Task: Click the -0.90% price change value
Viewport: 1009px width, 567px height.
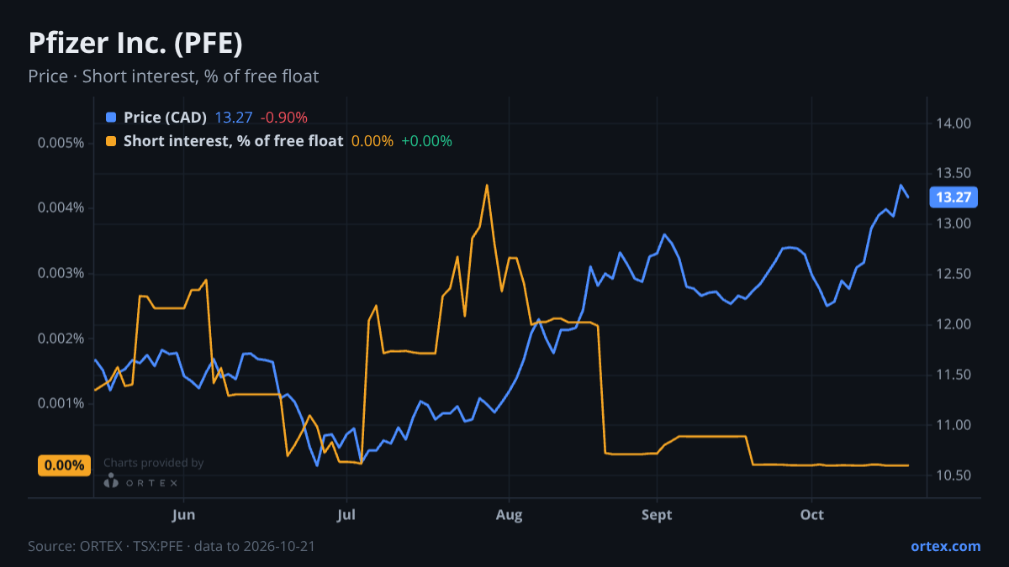Action: 283,118
